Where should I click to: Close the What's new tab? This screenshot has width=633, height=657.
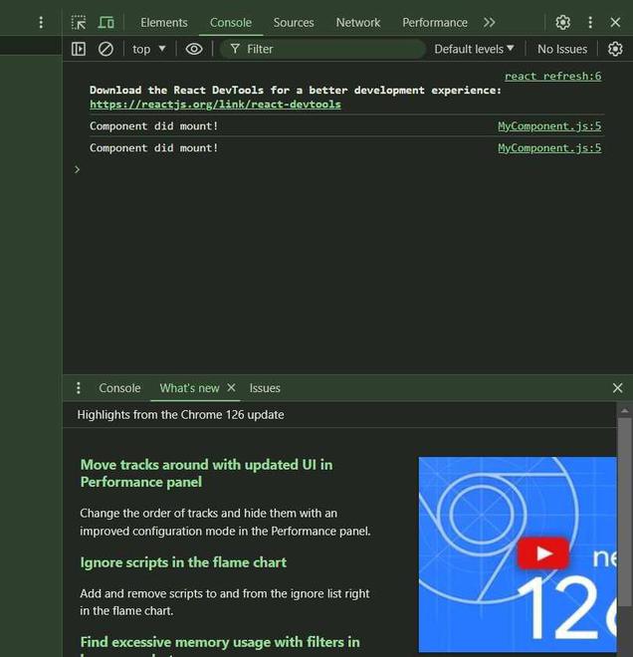pos(232,388)
